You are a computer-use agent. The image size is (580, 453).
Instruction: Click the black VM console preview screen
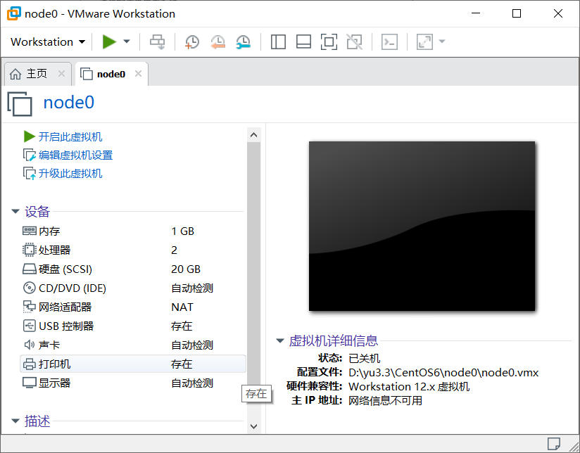pyautogui.click(x=422, y=226)
